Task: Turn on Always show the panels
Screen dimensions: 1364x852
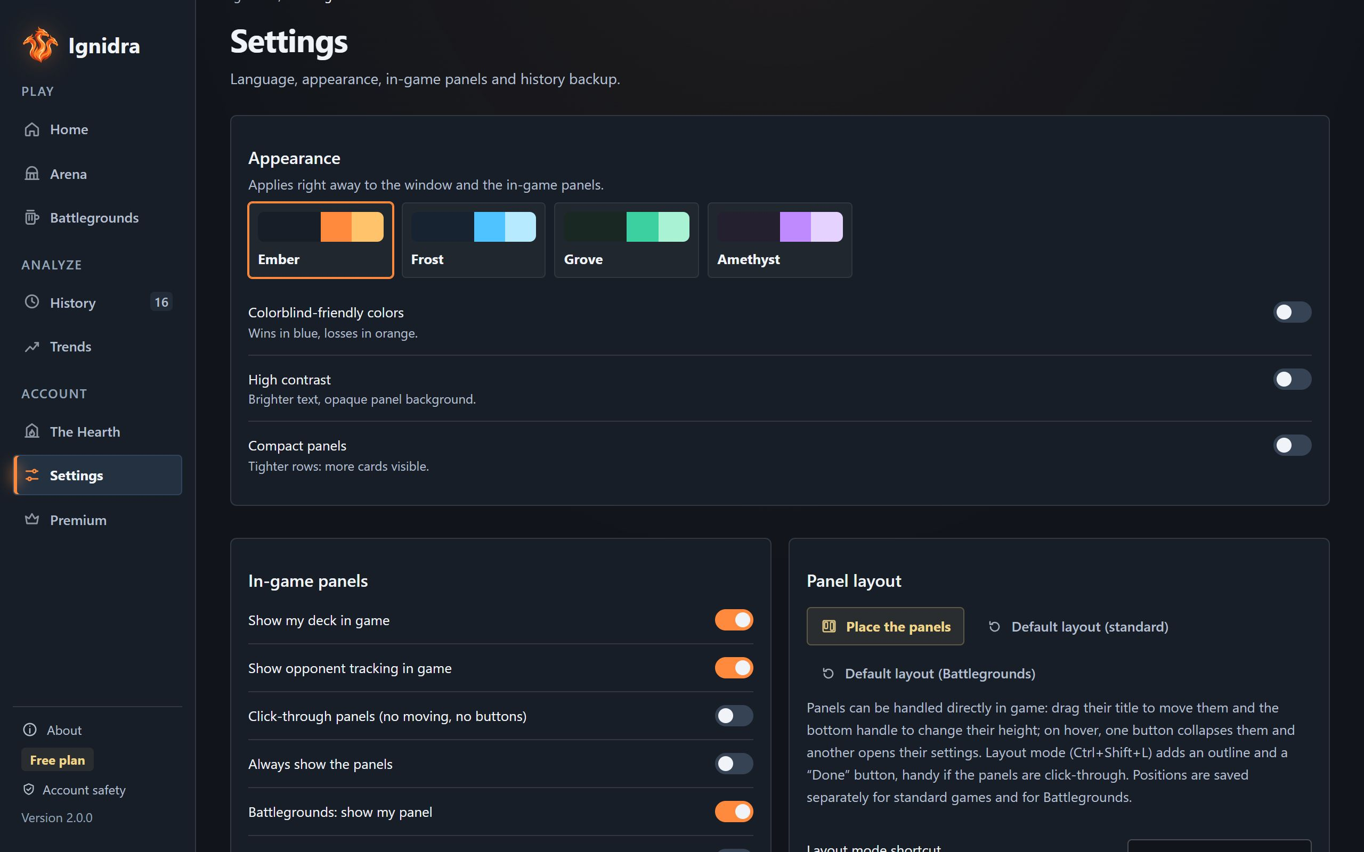Action: coord(734,764)
